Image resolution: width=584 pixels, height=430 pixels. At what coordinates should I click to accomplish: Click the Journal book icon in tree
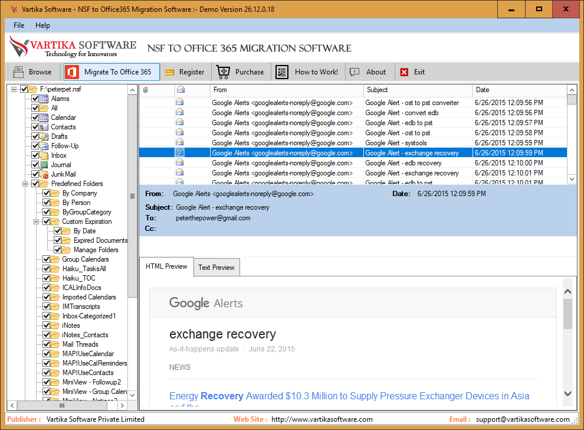click(44, 165)
